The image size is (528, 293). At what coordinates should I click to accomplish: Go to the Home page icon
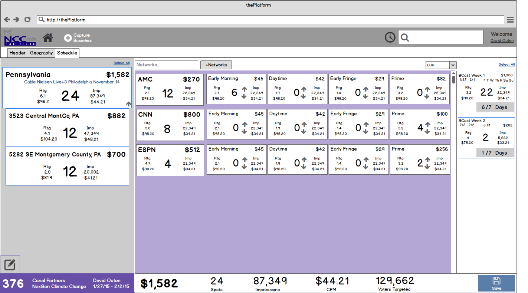click(48, 38)
